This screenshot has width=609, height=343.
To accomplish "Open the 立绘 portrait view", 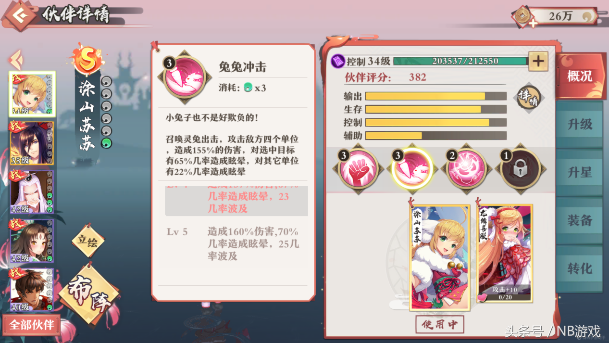I will [x=88, y=241].
